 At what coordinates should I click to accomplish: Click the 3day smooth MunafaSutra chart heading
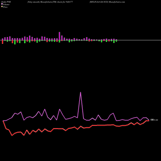[50, 2]
